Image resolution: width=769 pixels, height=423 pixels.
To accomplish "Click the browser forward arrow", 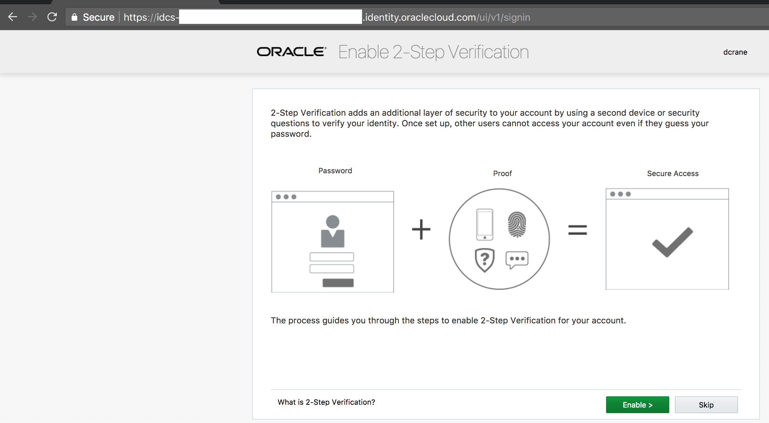I will (32, 17).
